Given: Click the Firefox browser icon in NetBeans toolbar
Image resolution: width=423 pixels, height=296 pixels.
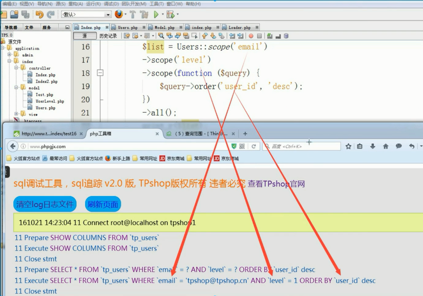Looking at the screenshot, I should coord(119,14).
